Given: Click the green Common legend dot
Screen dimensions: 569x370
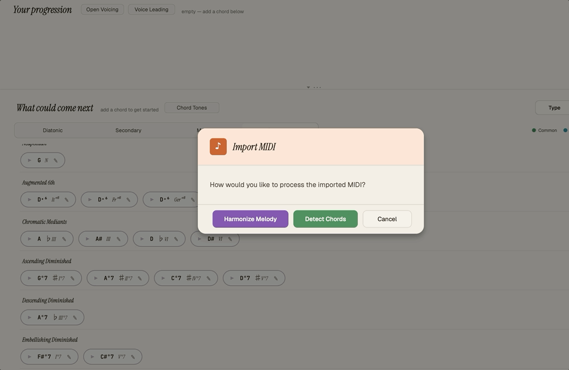Looking at the screenshot, I should click(534, 130).
